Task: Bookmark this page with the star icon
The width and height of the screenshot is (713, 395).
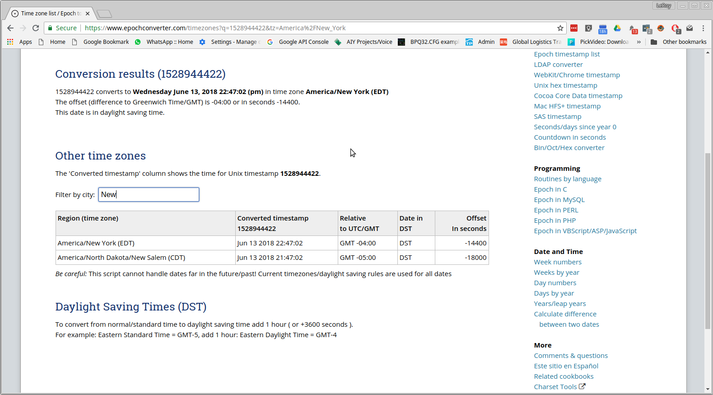Action: point(560,28)
